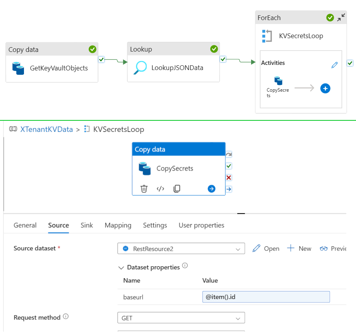Click the pencil edit icon in ForEach Activities
Viewport: 356px width, 332px height.
tap(334, 65)
